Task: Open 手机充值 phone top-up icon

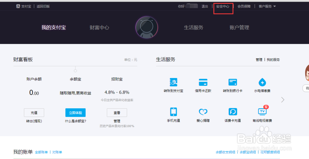Action: [173, 112]
